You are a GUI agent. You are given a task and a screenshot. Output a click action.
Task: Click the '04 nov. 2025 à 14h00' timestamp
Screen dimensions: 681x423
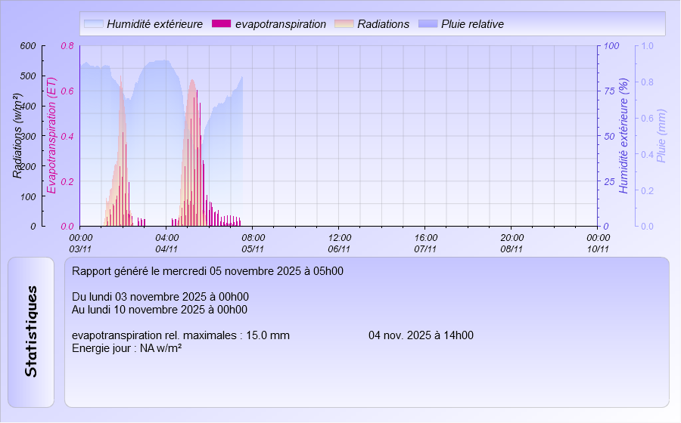(421, 335)
